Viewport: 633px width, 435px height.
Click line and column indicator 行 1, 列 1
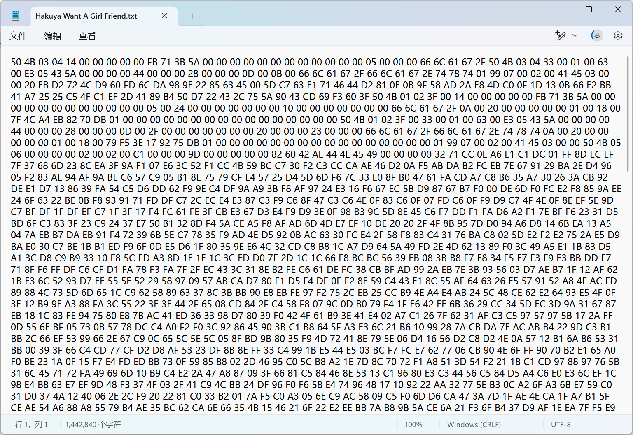tap(31, 424)
